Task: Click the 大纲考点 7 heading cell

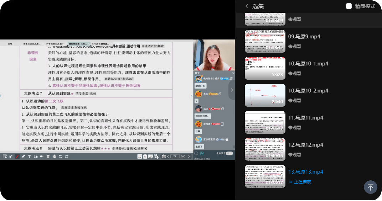Action: coord(33,94)
